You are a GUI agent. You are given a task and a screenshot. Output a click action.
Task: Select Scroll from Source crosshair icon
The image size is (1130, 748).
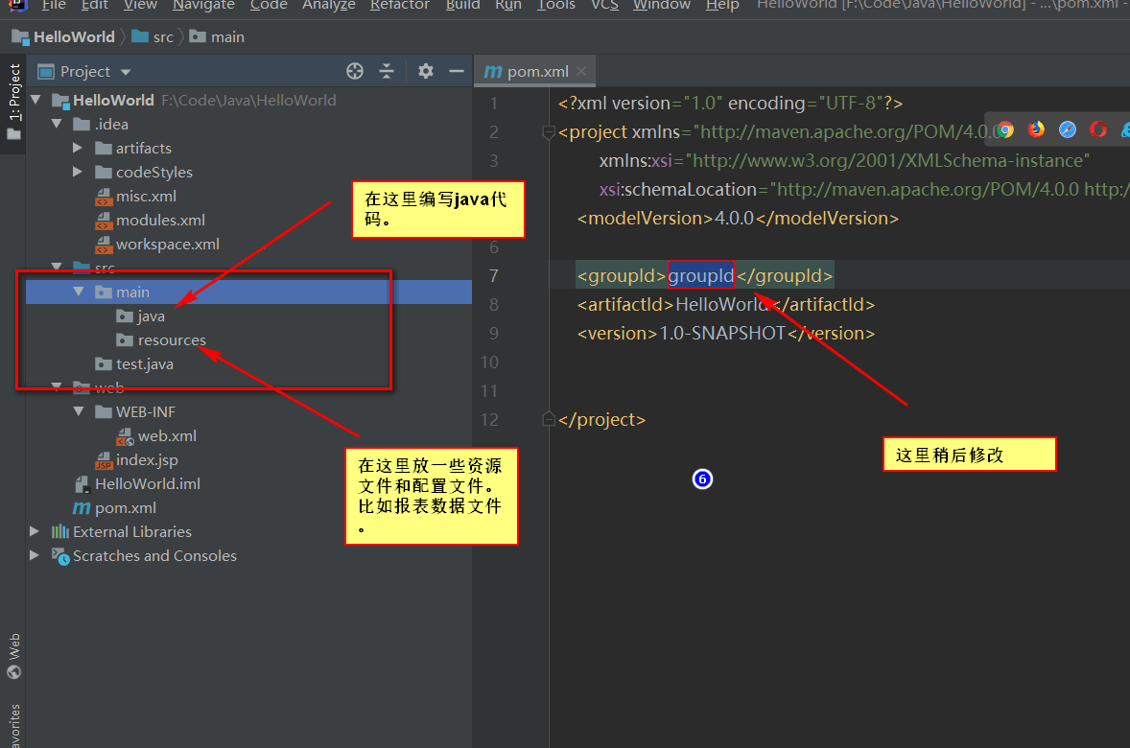pos(355,70)
